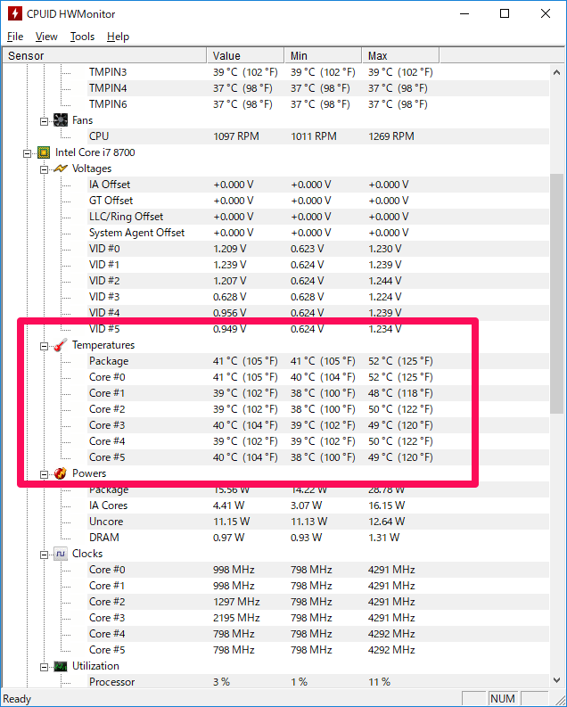Select the System Agent Offset row
567x707 pixels.
(318, 233)
